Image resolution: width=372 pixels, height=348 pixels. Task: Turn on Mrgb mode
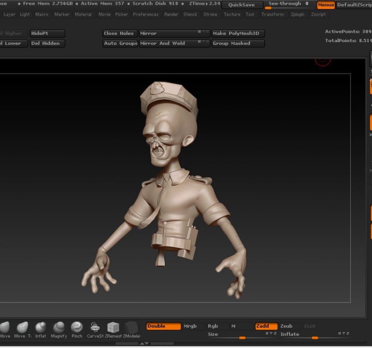190,326
